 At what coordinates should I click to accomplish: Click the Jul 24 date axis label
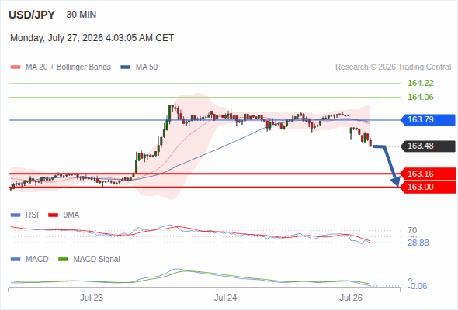[x=225, y=298]
